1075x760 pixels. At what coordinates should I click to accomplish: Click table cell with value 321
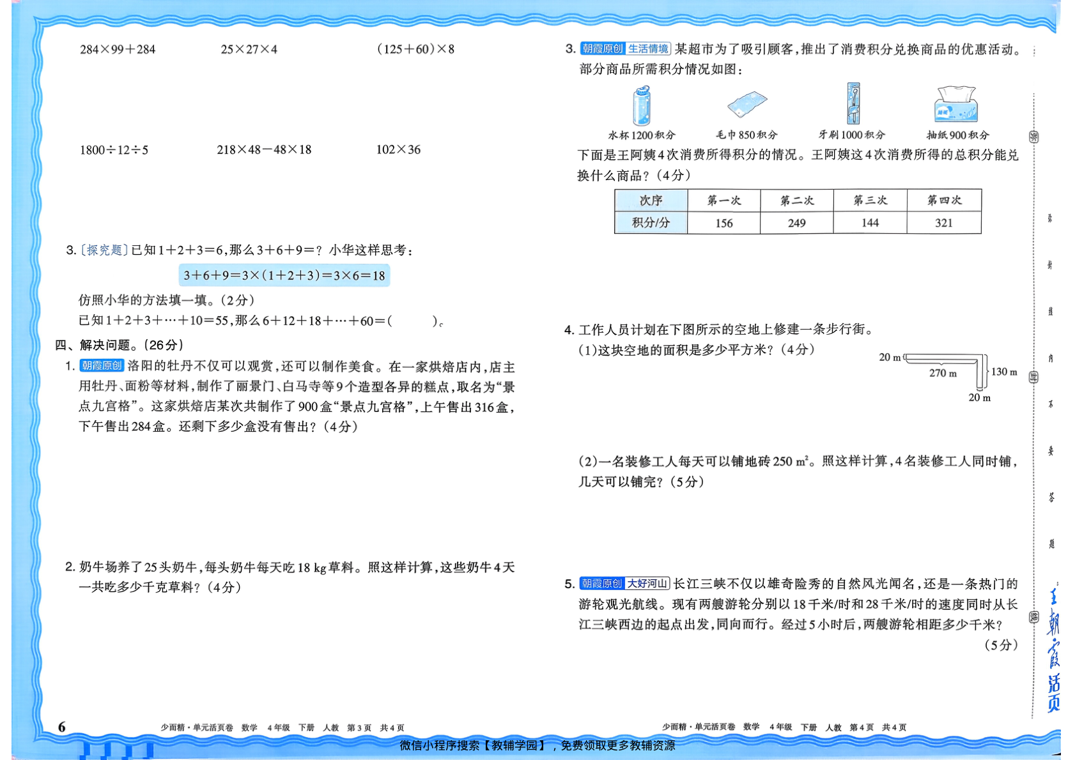click(x=944, y=223)
